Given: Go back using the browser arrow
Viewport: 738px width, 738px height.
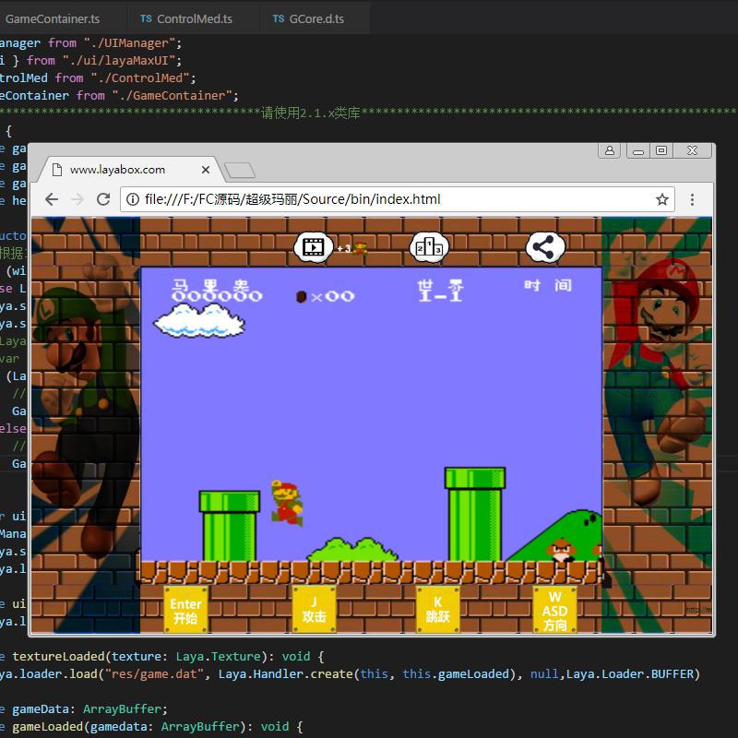Looking at the screenshot, I should tap(52, 199).
